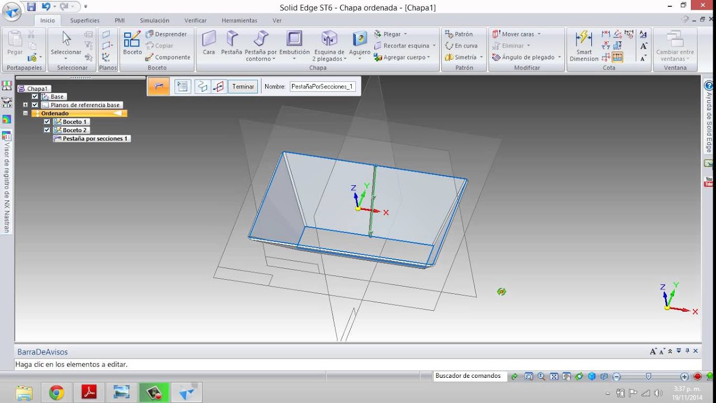Increase text size in BarraDeAvisos
Image resolution: width=716 pixels, height=403 pixels.
653,351
